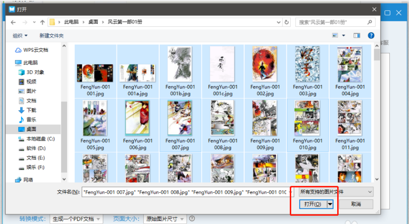
Task: Open 音乐 folder in sidebar
Action: [x=28, y=120]
